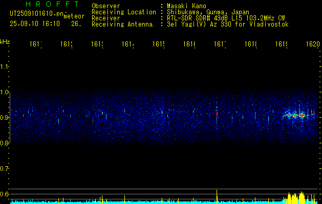Click the 'meteor' label
The height and width of the screenshot is (204, 322).
pyautogui.click(x=74, y=16)
